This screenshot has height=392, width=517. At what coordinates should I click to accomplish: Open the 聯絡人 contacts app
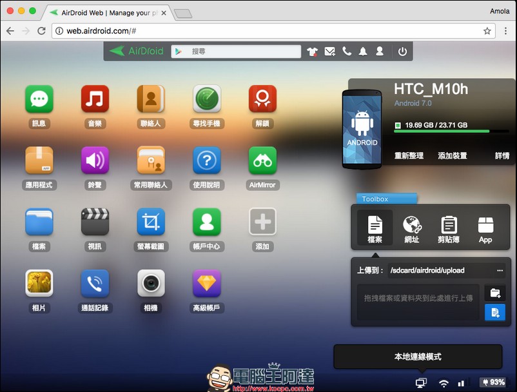click(151, 99)
